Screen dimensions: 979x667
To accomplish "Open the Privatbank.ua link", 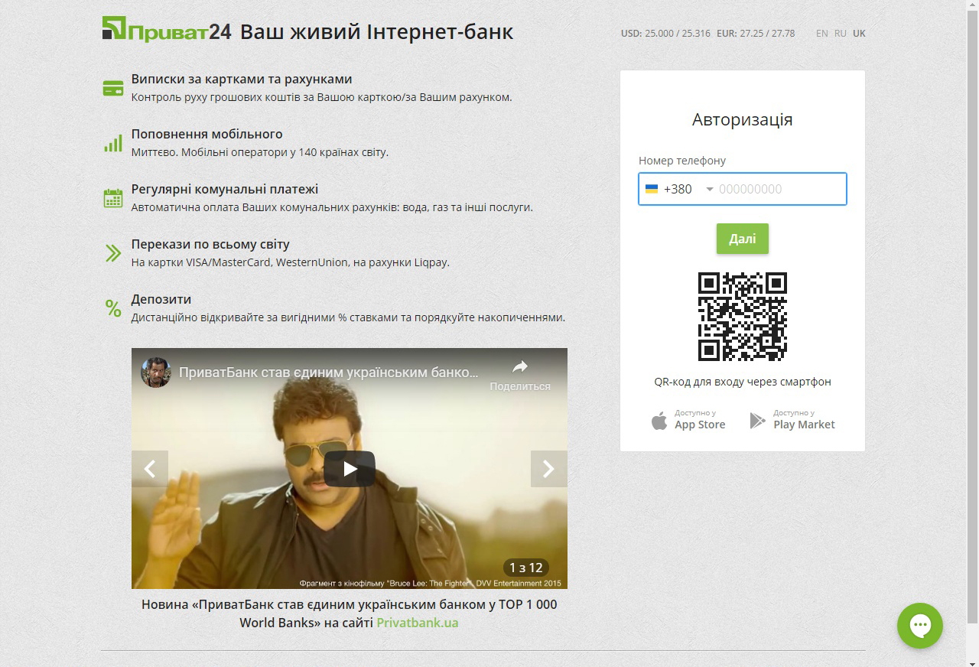I will (x=418, y=623).
